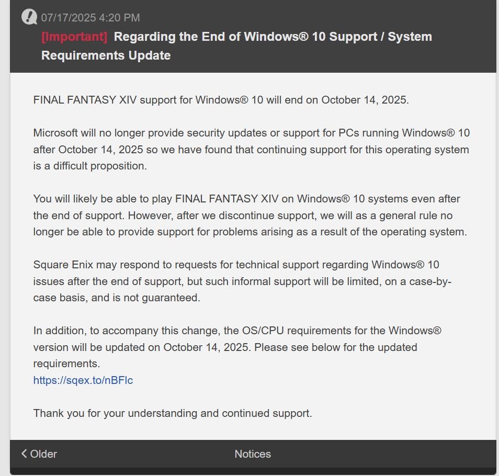
Task: Click the text "case basis, and is not guaranteed."
Action: (117, 298)
